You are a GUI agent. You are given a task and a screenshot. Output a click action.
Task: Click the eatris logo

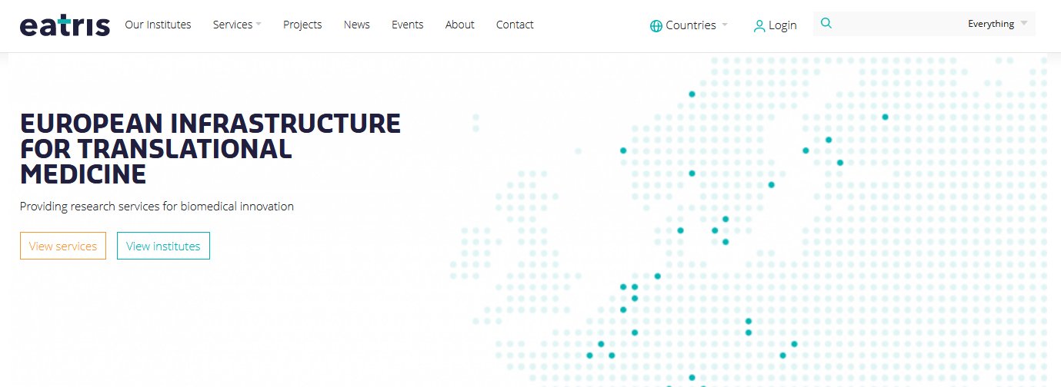pos(65,25)
